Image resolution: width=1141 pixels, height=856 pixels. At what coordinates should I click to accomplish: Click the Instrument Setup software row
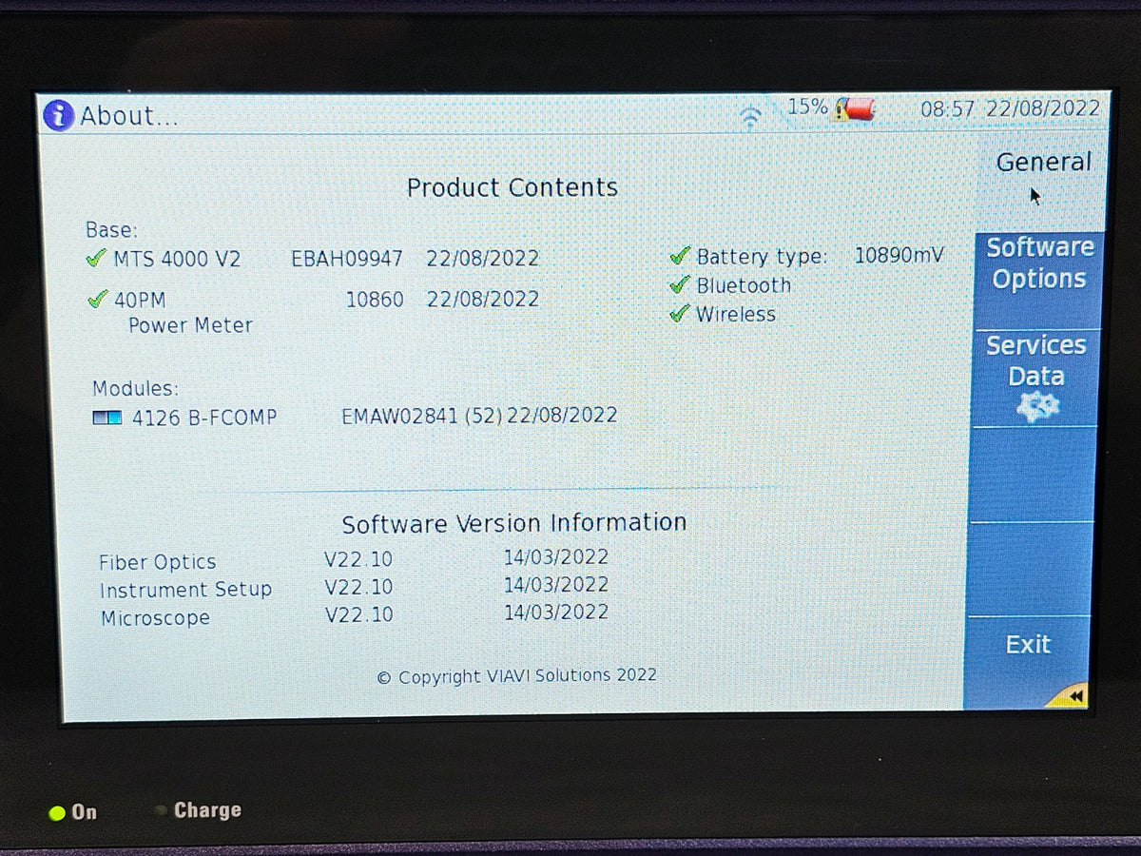pos(354,588)
